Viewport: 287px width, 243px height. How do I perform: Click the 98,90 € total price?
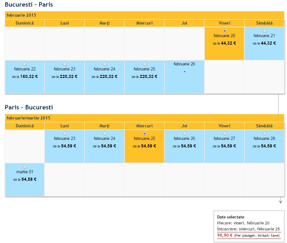click(225, 235)
